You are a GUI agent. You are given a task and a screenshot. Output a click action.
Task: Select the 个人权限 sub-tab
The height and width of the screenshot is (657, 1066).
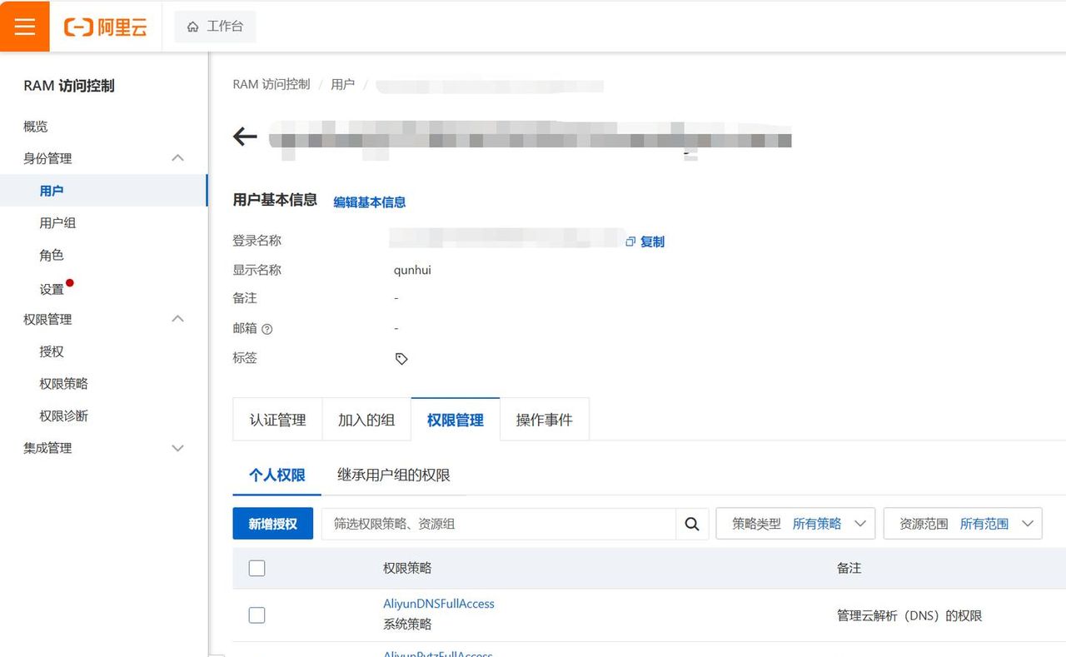click(x=277, y=475)
